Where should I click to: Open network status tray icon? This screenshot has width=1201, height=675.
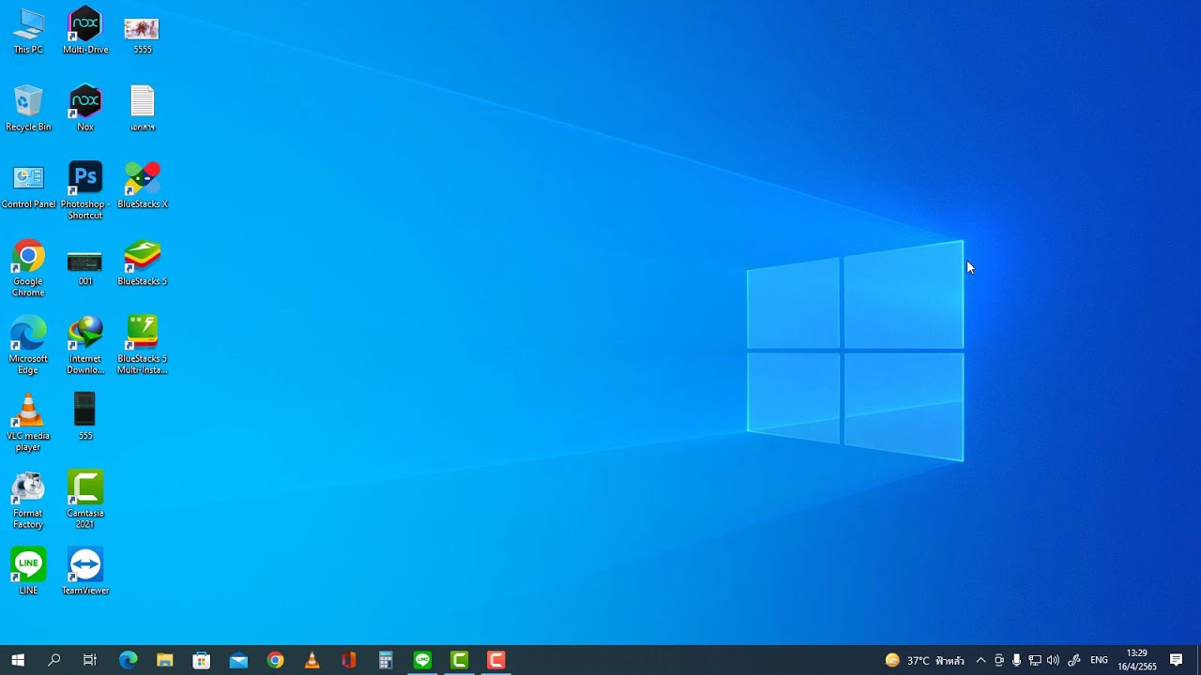(1035, 660)
